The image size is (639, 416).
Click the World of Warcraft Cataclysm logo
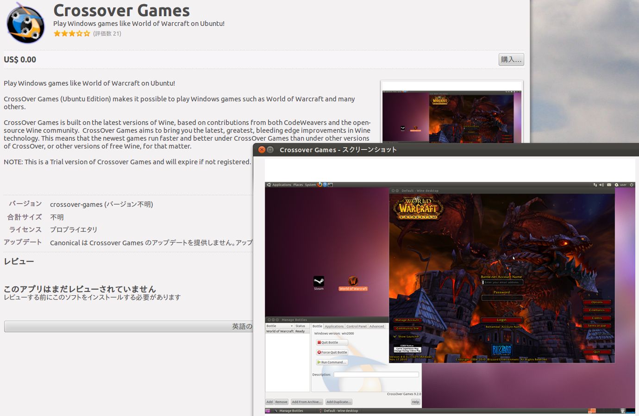(418, 208)
